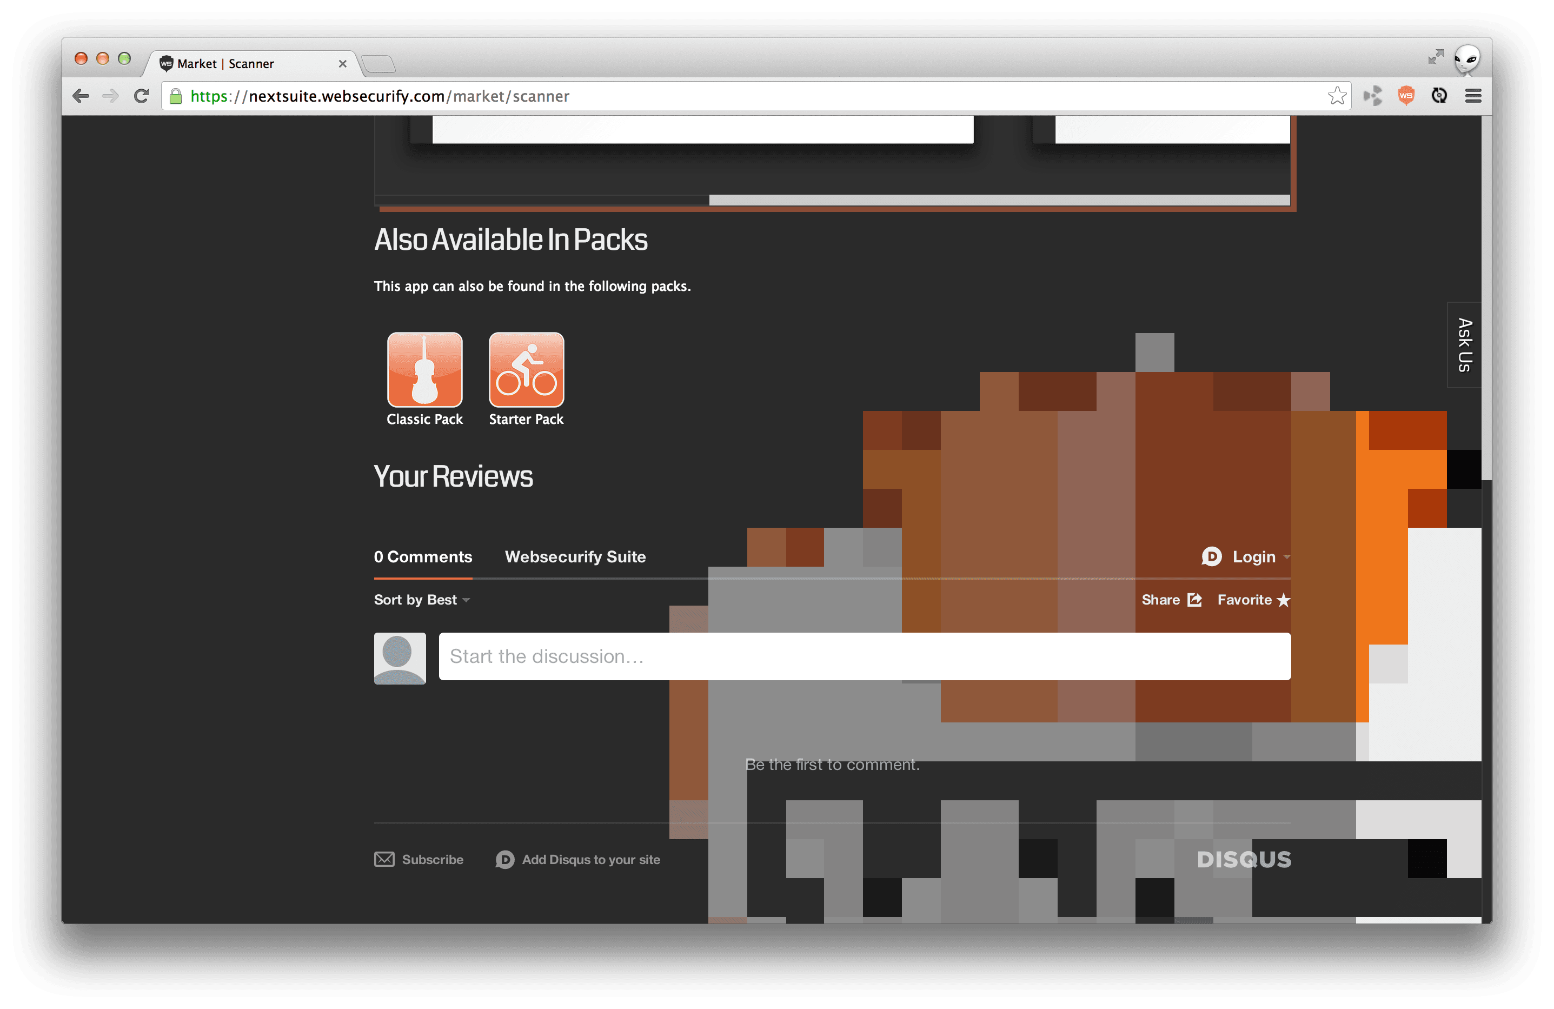This screenshot has height=1009, width=1554.
Task: Click the circular sync extension icon
Action: pyautogui.click(x=1439, y=96)
